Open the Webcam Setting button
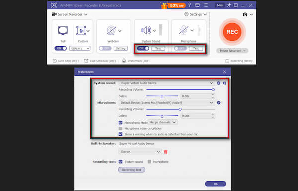The image size is (298, 191). click(x=121, y=48)
